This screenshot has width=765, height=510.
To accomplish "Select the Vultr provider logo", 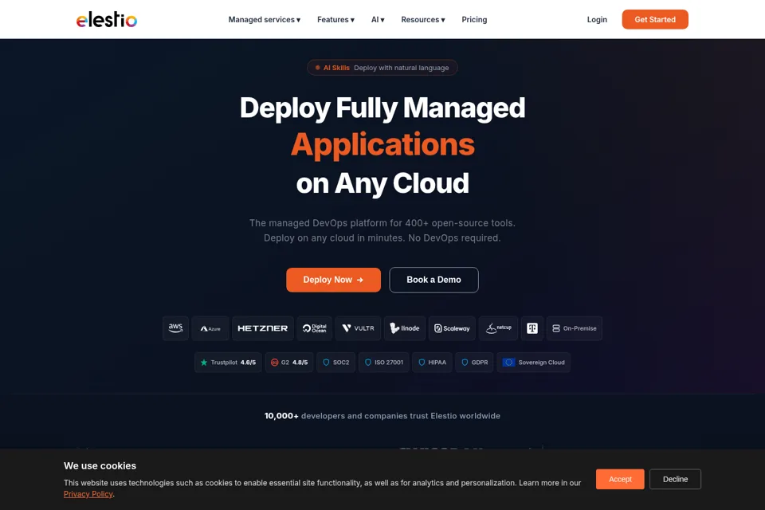I will point(358,328).
